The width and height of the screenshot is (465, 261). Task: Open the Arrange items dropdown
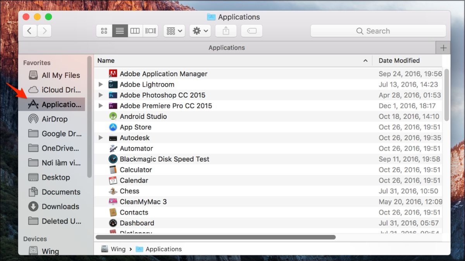(174, 31)
